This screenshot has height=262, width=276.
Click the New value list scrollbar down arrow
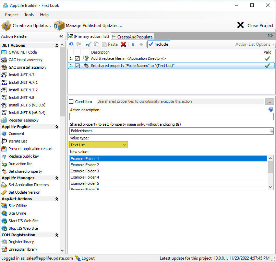coord(271,187)
